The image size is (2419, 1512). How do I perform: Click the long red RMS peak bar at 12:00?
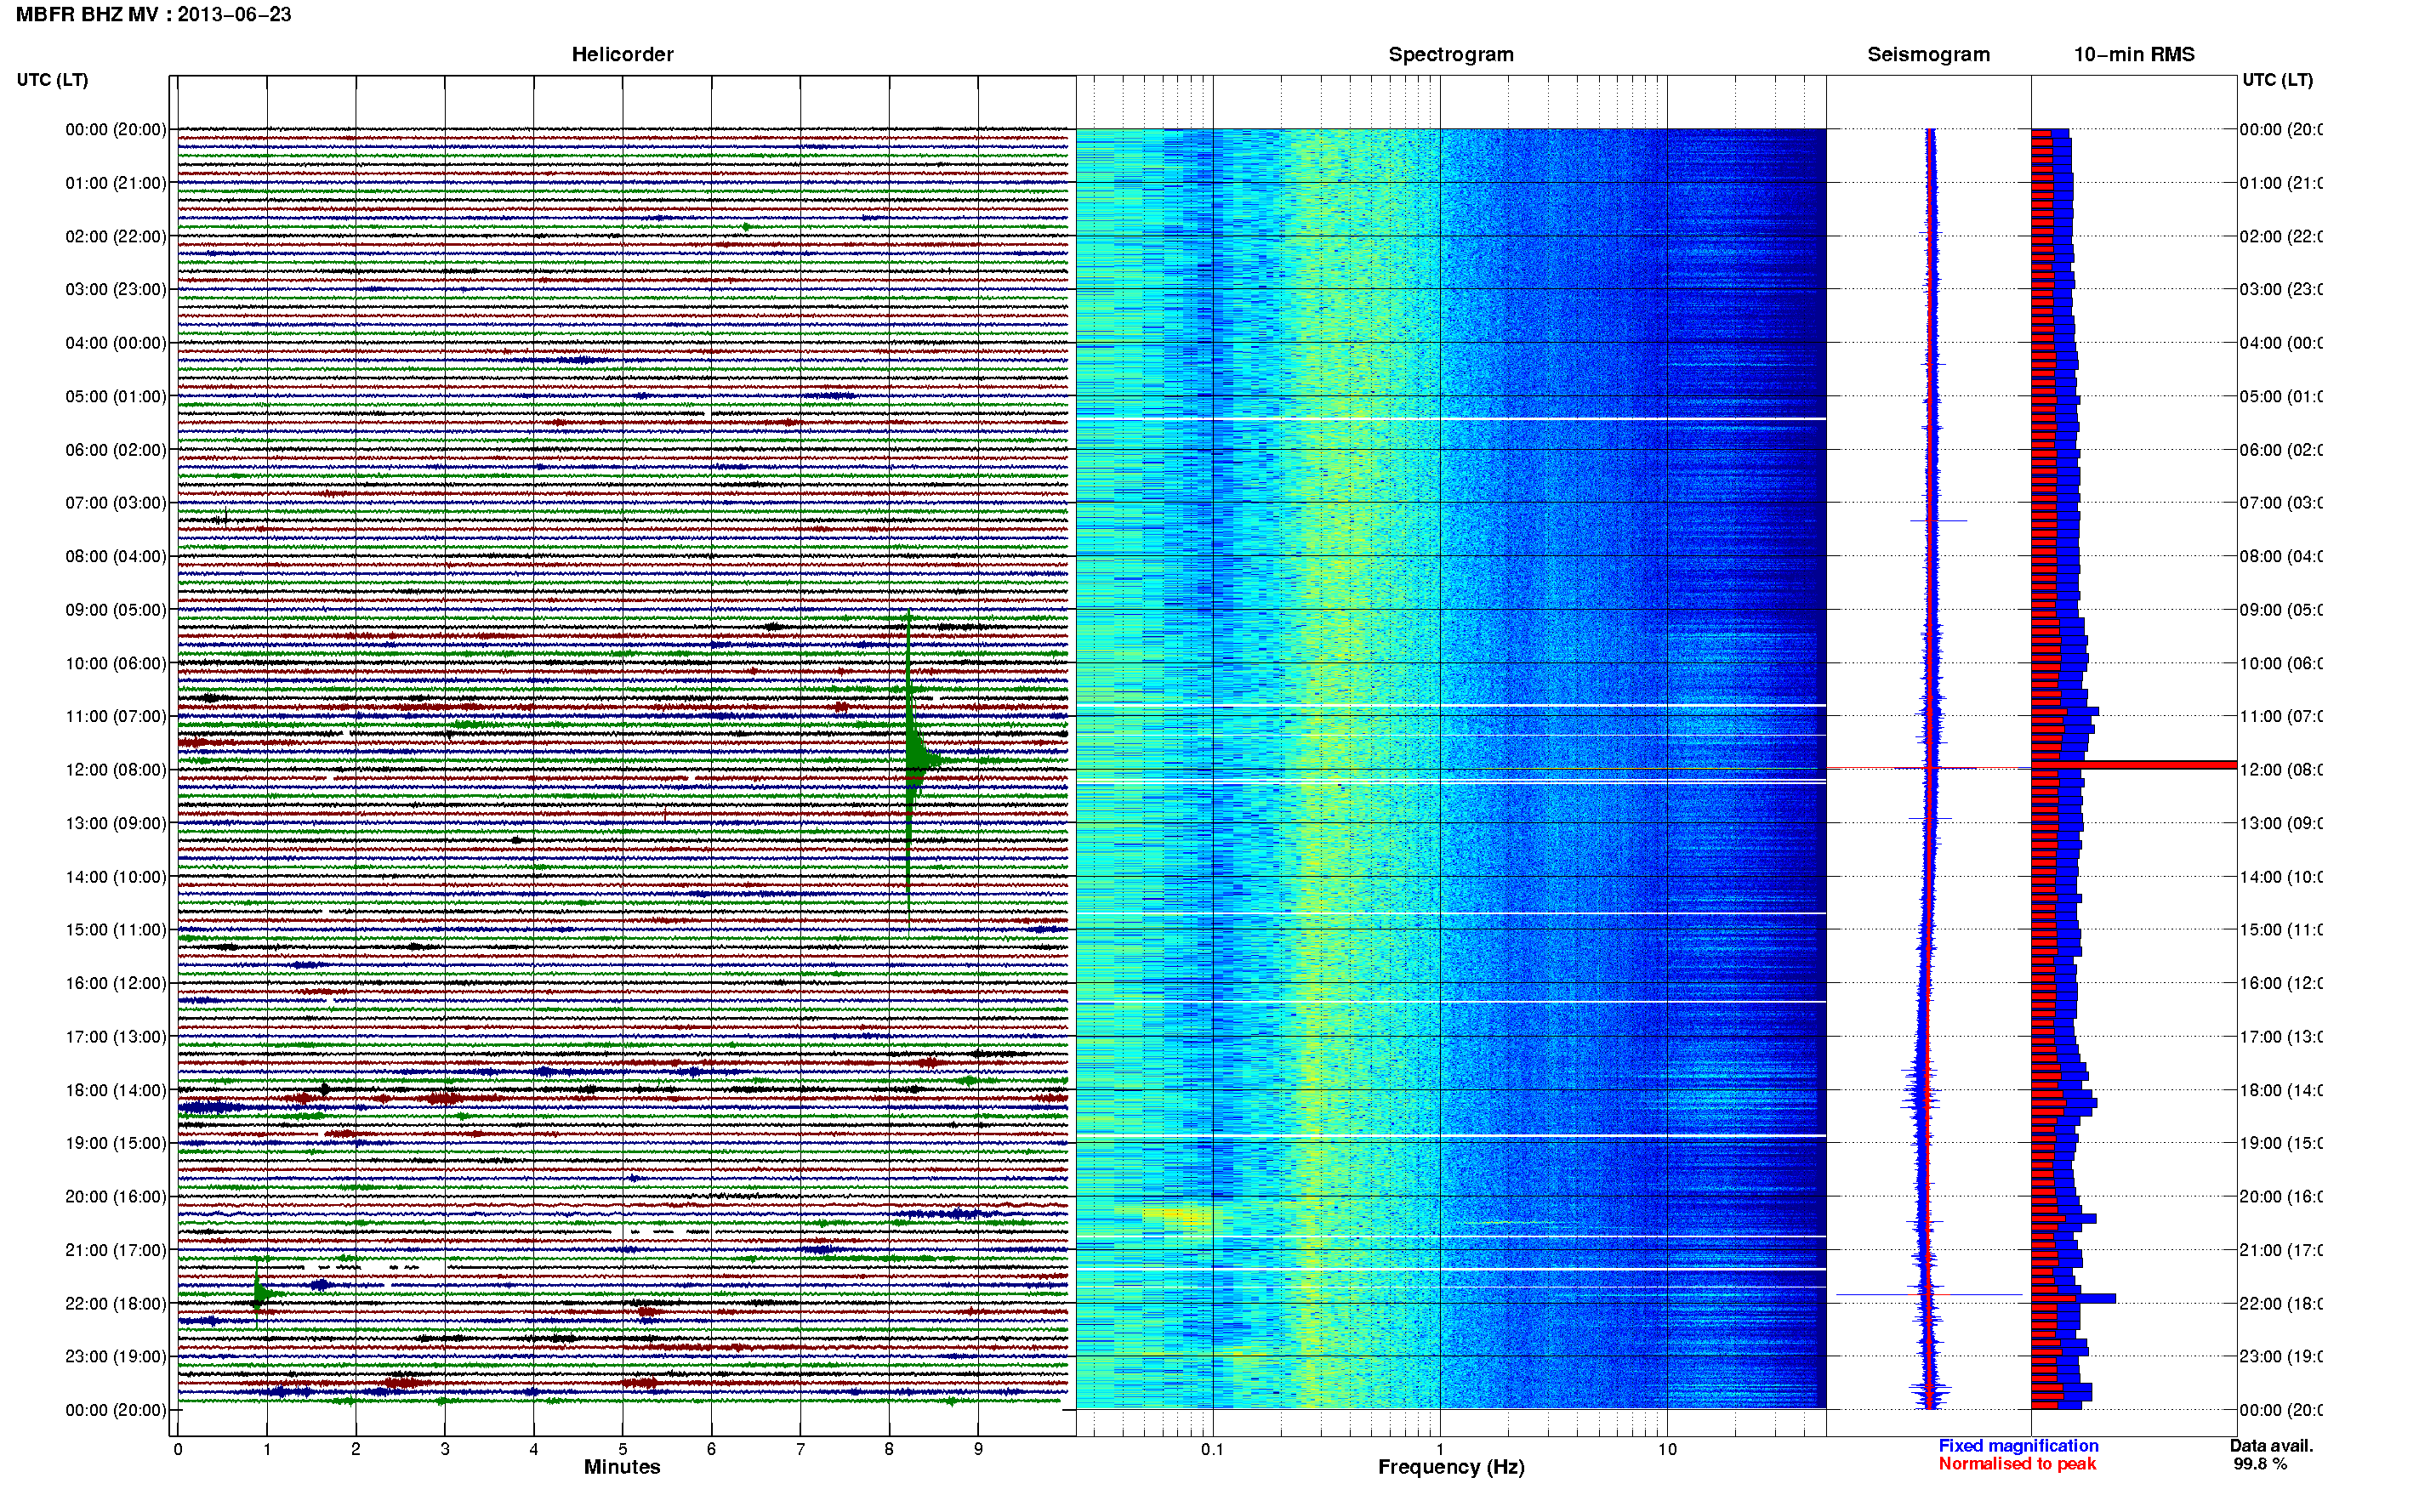point(2133,765)
